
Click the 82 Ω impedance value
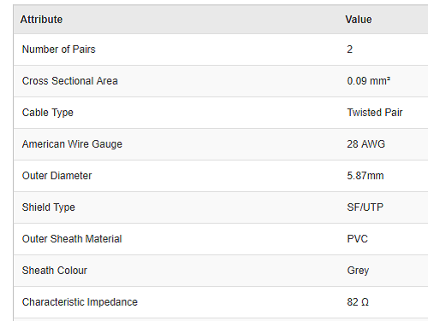[358, 302]
